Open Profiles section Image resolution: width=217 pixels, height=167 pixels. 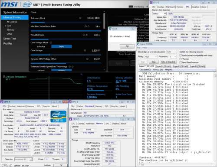pyautogui.click(x=8, y=43)
